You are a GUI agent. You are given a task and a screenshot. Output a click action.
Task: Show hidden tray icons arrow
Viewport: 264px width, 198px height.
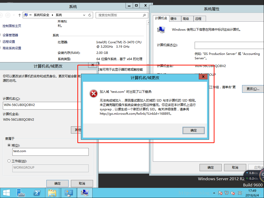point(214,193)
